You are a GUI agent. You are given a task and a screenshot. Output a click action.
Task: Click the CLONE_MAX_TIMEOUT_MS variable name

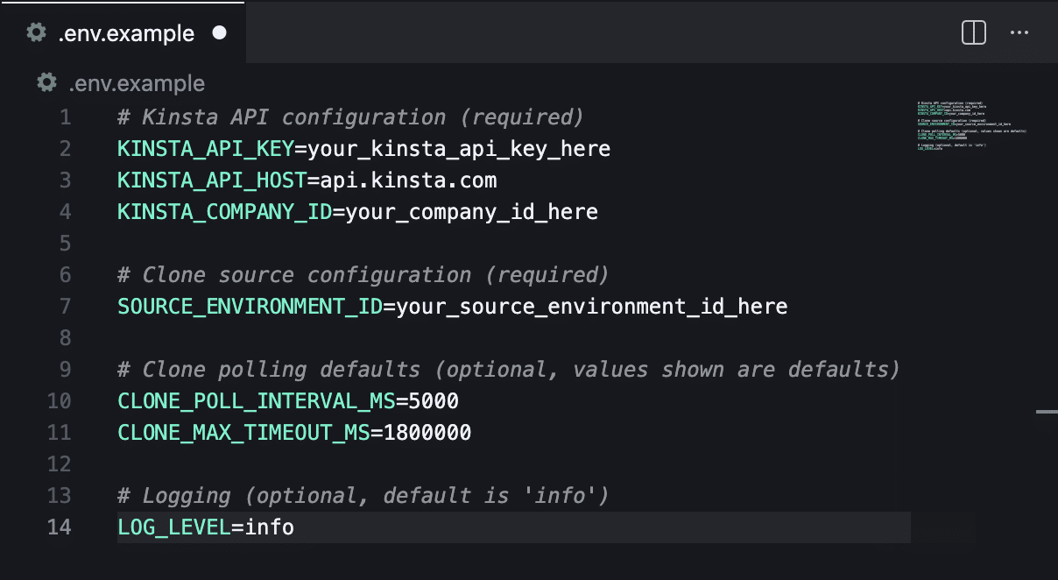coord(244,433)
